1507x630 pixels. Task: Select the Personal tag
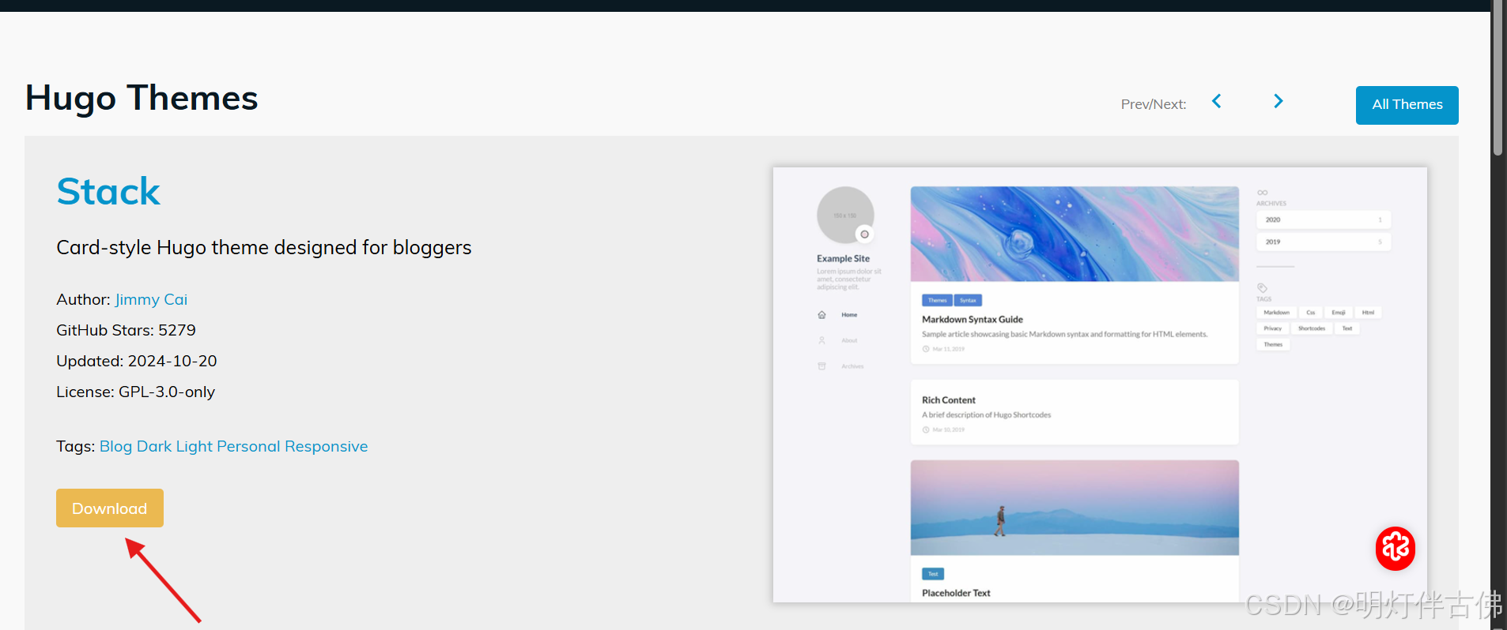[x=248, y=446]
